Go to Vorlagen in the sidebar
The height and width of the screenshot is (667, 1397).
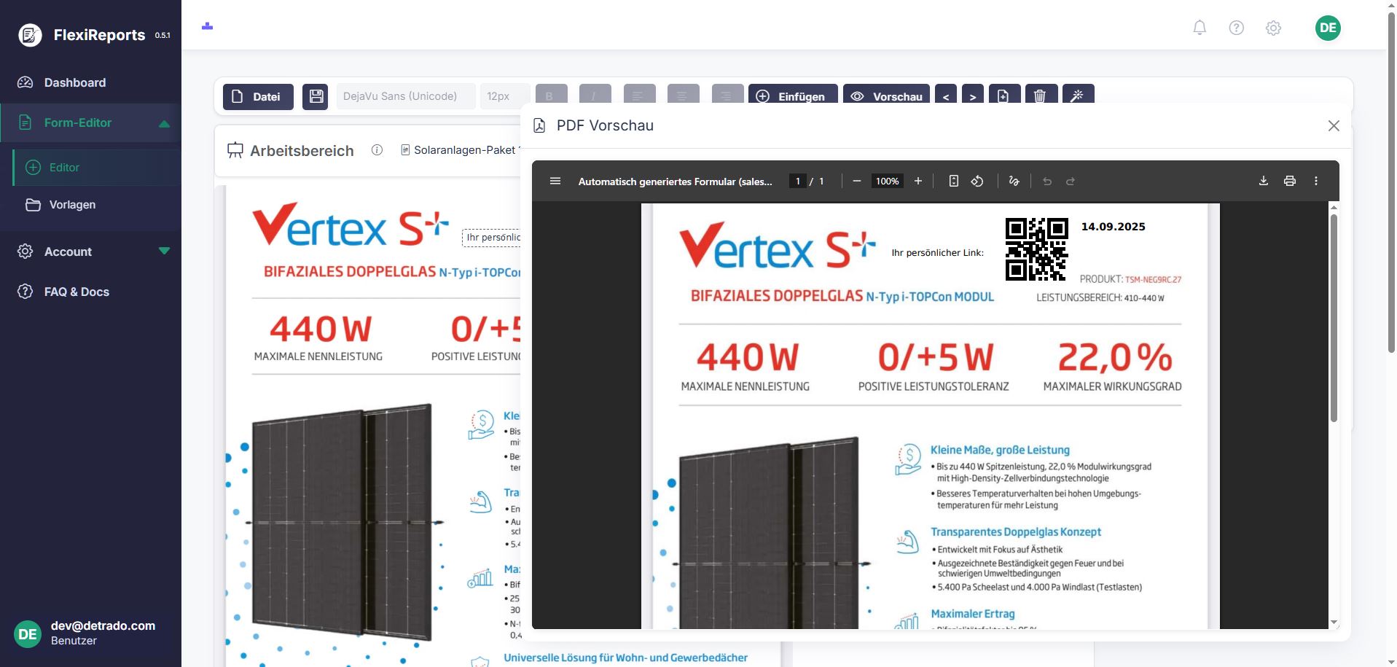click(72, 205)
